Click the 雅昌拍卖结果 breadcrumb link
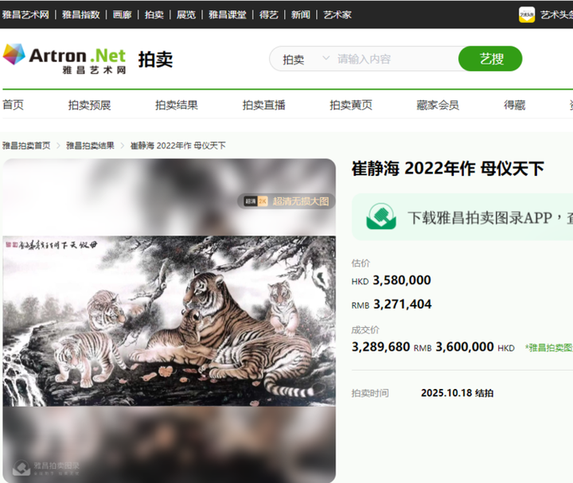The height and width of the screenshot is (483, 573). (90, 146)
